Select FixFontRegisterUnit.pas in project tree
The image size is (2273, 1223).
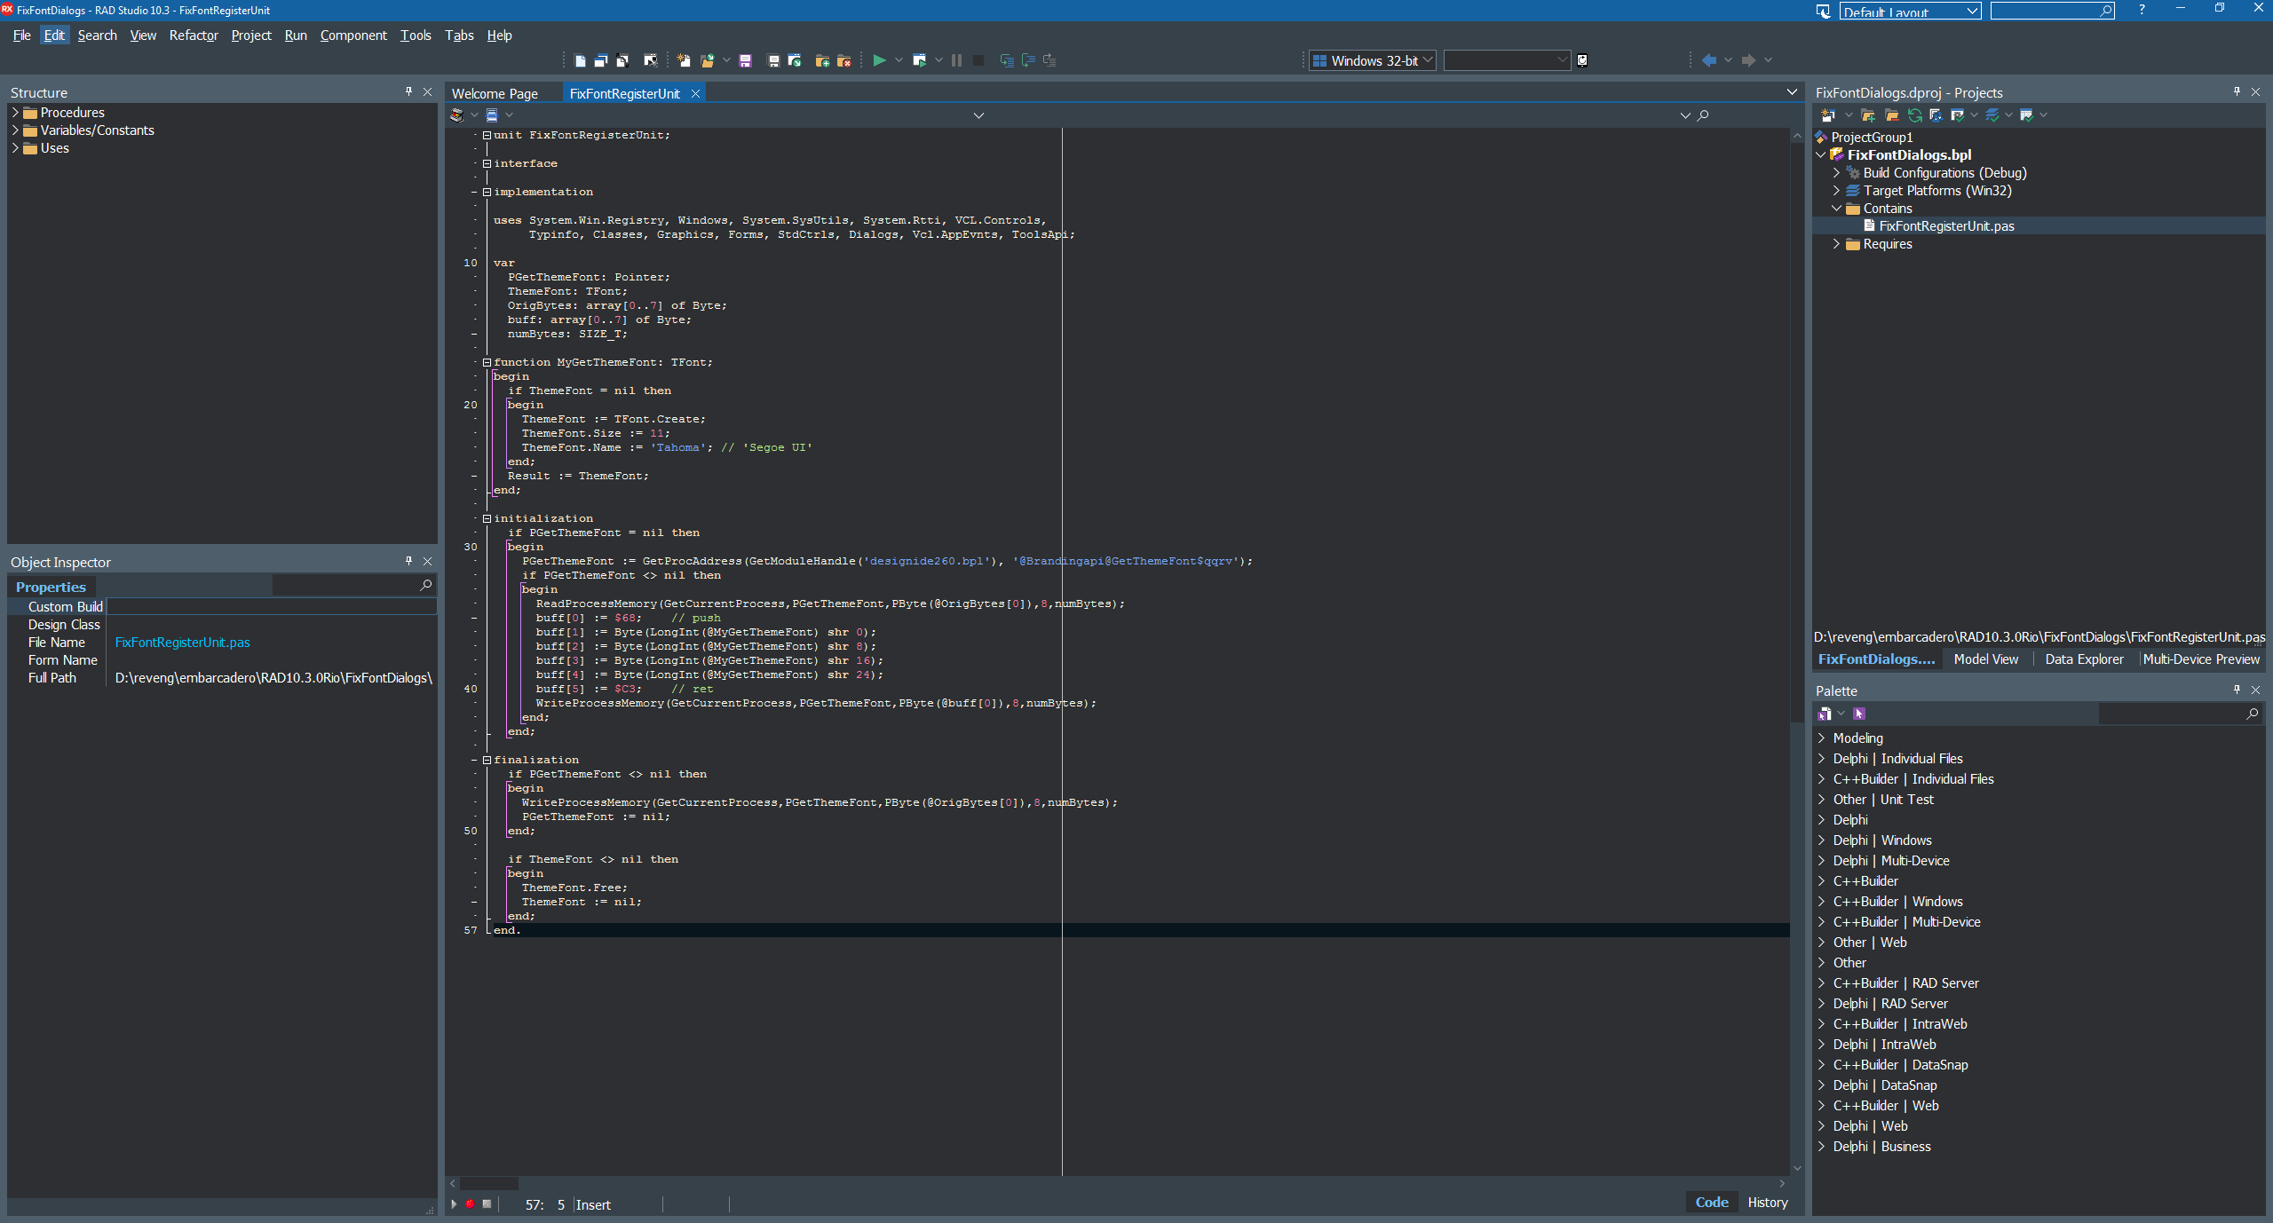[x=1946, y=226]
